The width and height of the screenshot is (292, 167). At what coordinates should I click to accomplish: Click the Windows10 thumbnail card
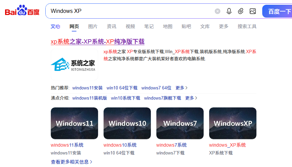127,123
